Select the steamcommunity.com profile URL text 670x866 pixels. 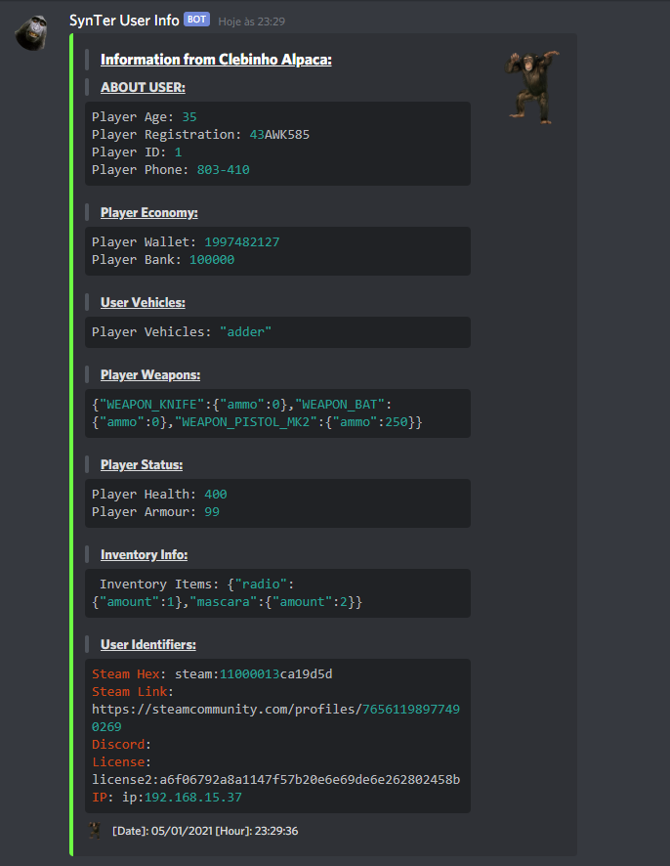276,718
